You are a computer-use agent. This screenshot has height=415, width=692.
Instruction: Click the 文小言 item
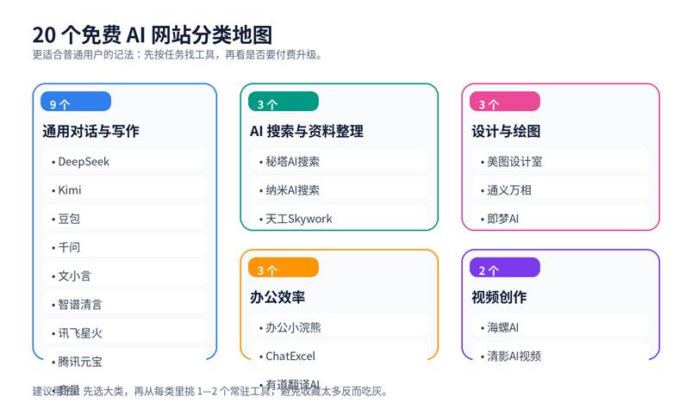tap(124, 276)
